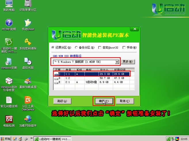Viewport: 189px width, 141px height.
Task: Enable the 自定Ghost32 checkbox
Action: [100, 47]
